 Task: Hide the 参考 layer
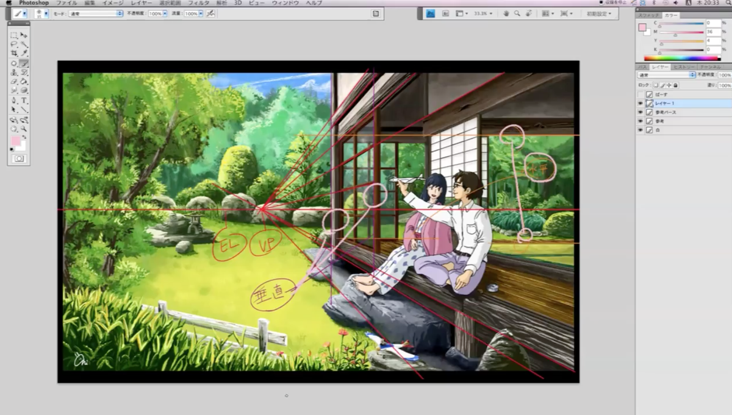pyautogui.click(x=640, y=121)
